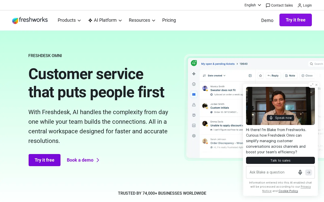The height and width of the screenshot is (202, 324).
Task: Click My open & pending tickets breadcrumb
Action: 218,64
